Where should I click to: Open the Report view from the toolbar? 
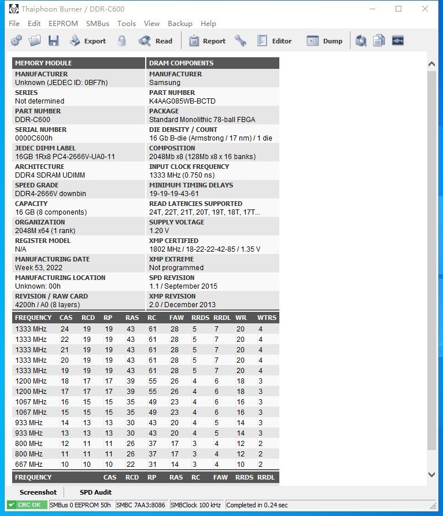point(207,41)
